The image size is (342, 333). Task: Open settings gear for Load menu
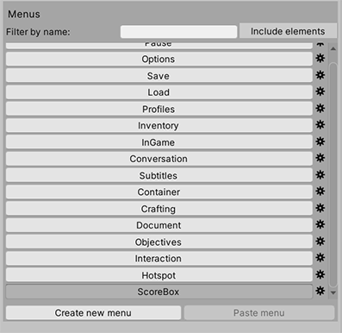click(x=320, y=91)
